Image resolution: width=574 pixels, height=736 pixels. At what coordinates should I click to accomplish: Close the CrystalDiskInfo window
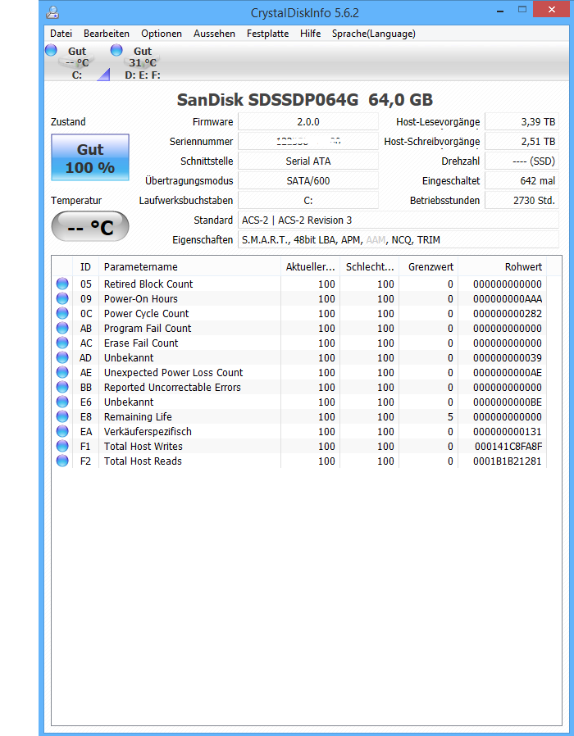point(552,9)
